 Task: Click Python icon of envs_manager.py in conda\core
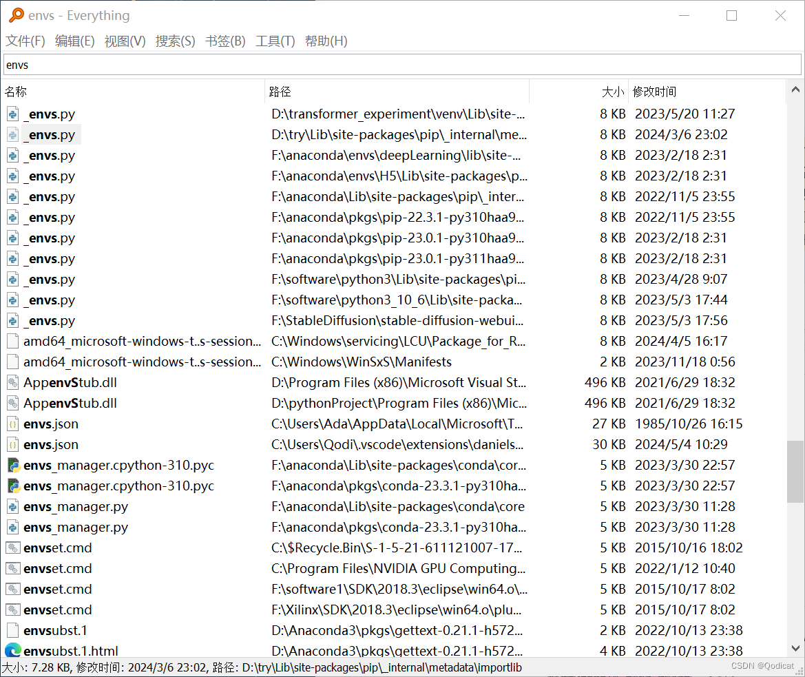coord(13,507)
